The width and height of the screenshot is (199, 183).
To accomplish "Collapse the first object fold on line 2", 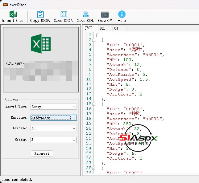I will tap(93, 40).
